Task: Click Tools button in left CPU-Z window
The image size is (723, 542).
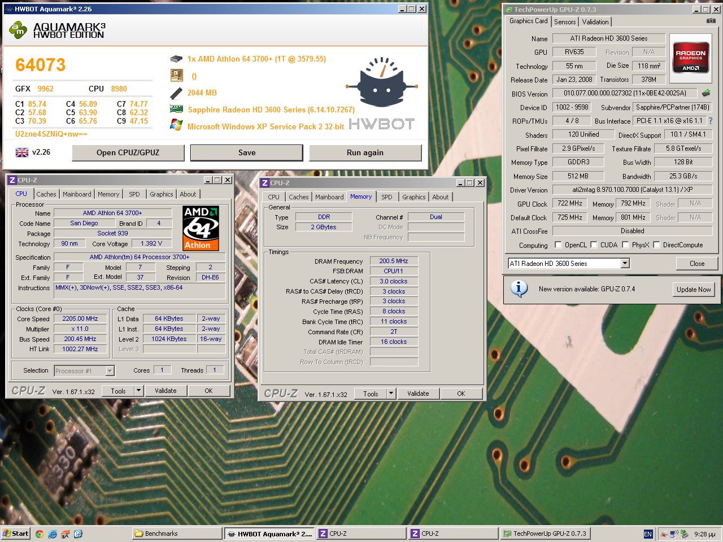Action: 118,391
